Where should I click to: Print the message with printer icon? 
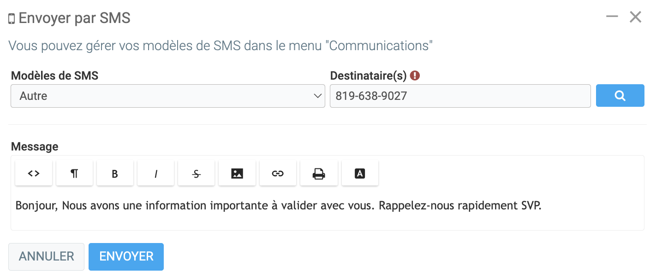pyautogui.click(x=319, y=174)
